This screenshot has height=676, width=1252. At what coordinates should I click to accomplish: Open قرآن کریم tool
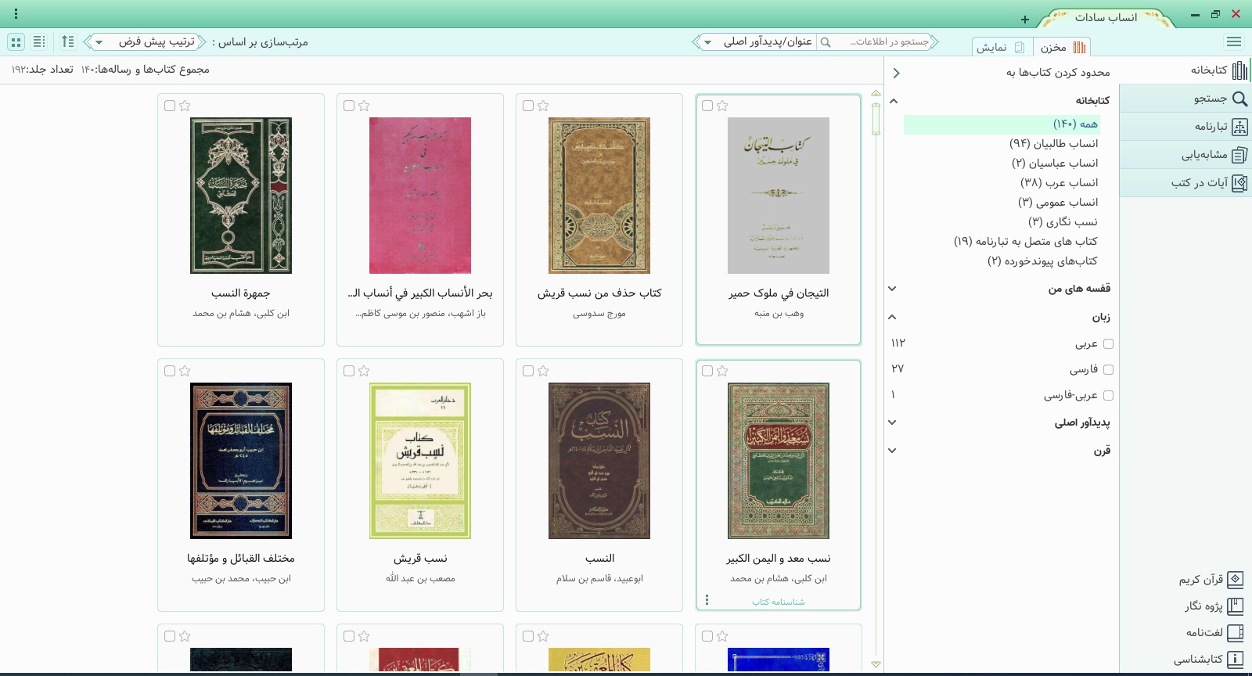(1211, 580)
